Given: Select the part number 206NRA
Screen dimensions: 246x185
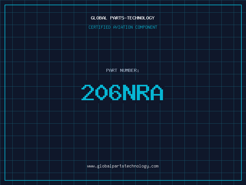Looking at the screenshot, I should (x=122, y=92).
